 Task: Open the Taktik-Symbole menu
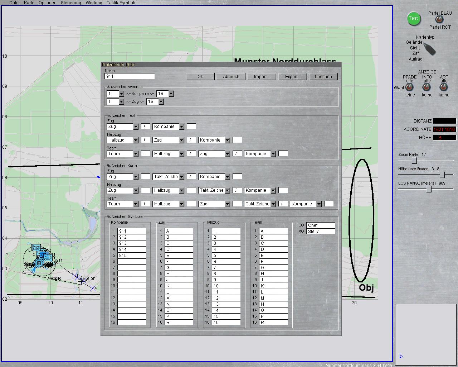point(121,3)
